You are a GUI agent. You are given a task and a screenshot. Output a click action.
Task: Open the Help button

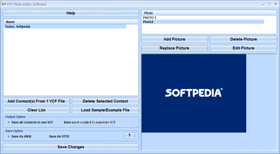71,13
